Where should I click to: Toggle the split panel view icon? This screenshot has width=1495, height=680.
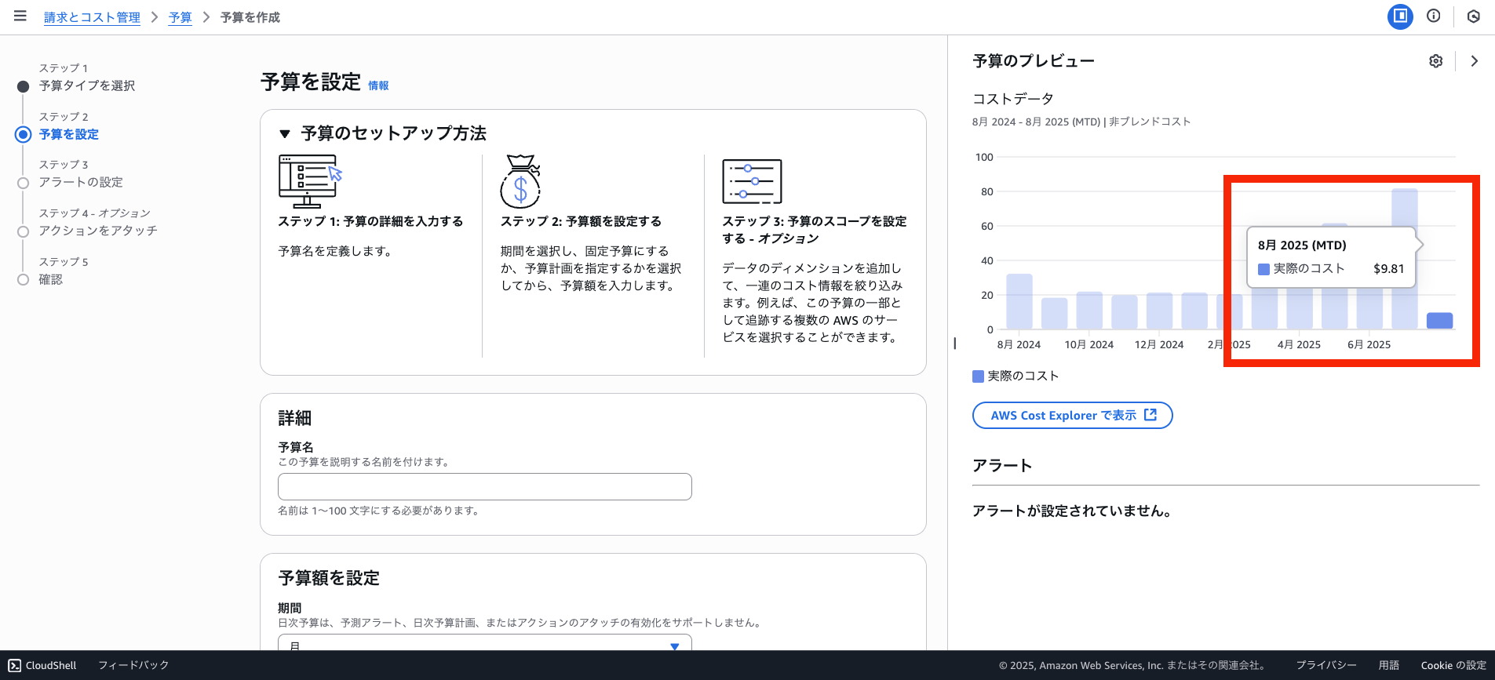tap(1400, 16)
